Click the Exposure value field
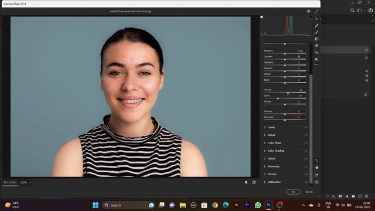375x211 pixels. point(301,51)
